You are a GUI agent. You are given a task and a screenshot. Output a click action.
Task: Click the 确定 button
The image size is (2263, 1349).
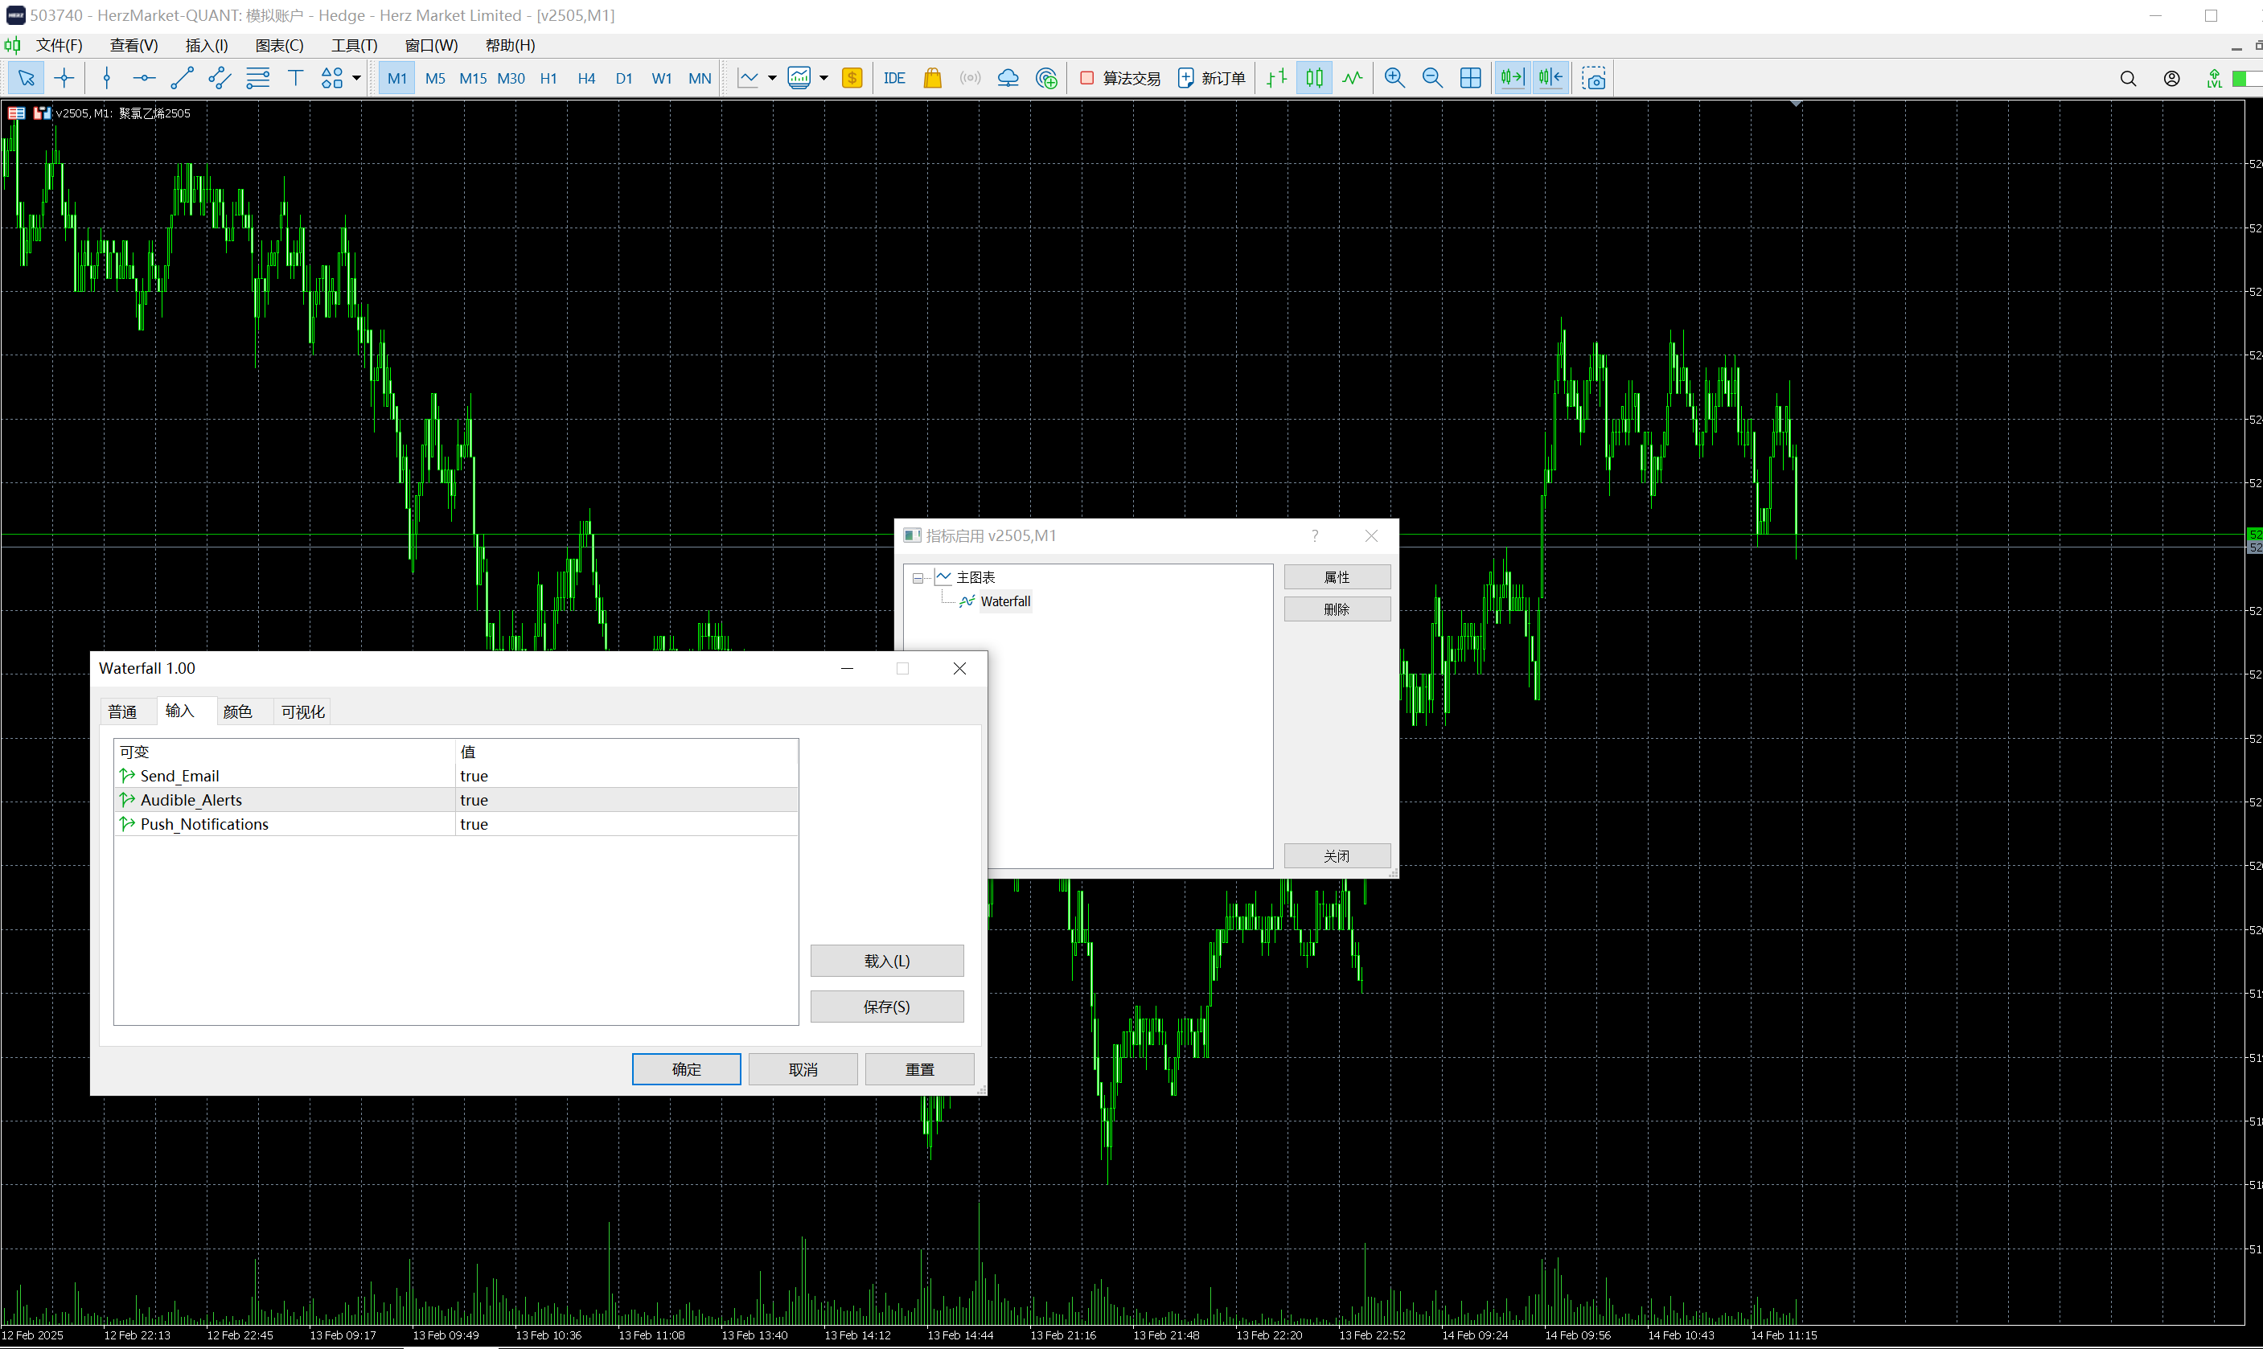(x=685, y=1069)
